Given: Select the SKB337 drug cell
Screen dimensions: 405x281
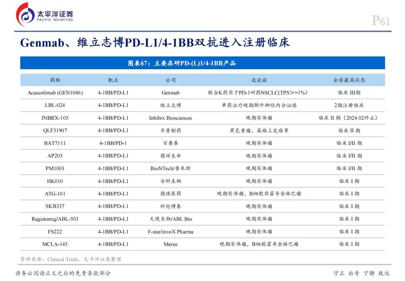Looking at the screenshot, I should (x=55, y=206).
